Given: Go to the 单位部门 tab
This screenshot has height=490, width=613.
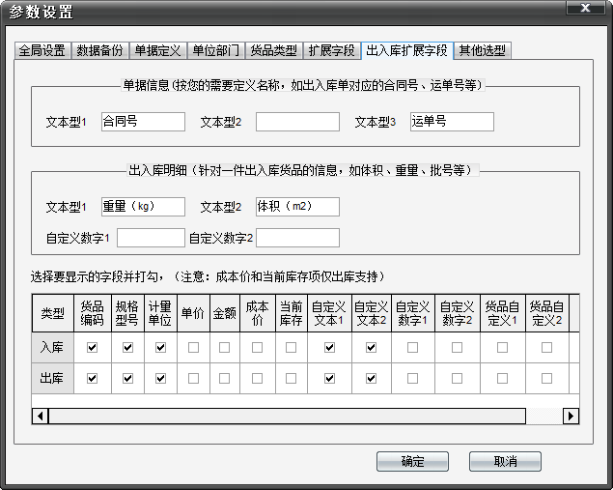Looking at the screenshot, I should (x=216, y=50).
